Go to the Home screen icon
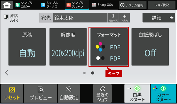Viewport: 177px width, 104px height. 7,5
